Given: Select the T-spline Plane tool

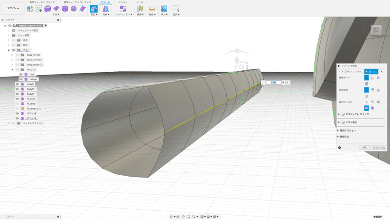Looking at the screenshot, I should pos(56,9).
